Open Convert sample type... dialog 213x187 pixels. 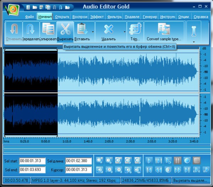tap(164, 32)
